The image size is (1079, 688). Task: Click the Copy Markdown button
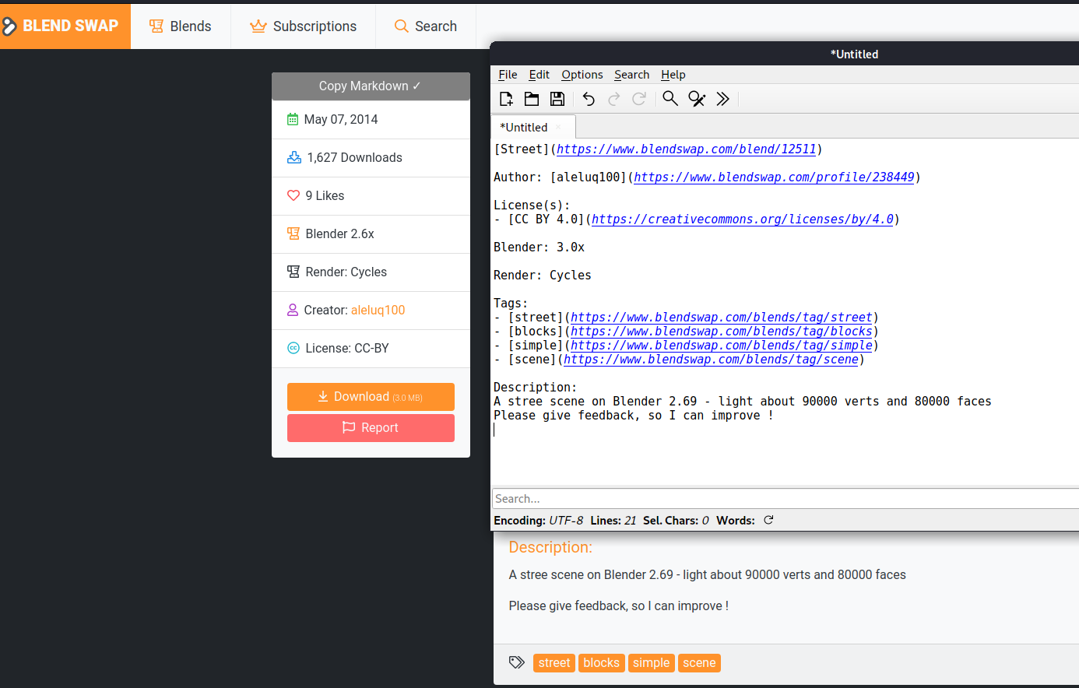click(x=371, y=86)
